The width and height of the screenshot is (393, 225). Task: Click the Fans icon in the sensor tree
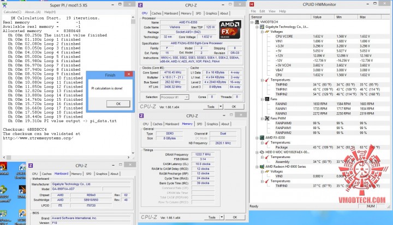coord(267,99)
